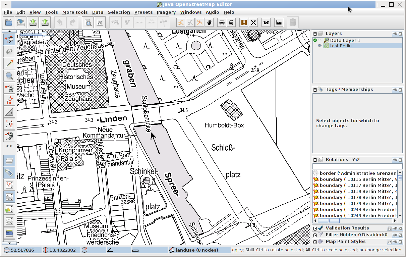The width and height of the screenshot is (406, 257).
Task: Click the Relations search input field
Action: (357, 166)
